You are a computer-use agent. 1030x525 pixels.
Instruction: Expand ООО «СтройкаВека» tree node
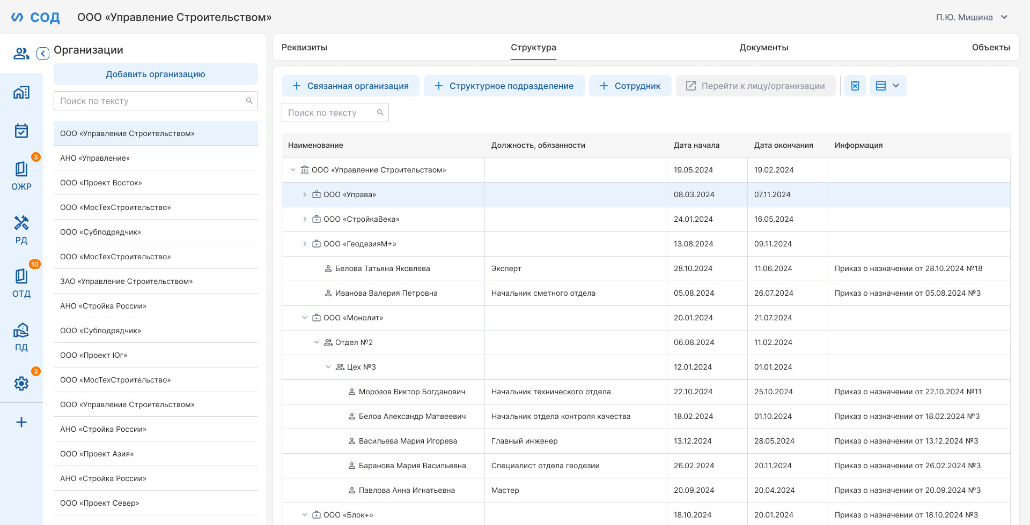[x=305, y=219]
